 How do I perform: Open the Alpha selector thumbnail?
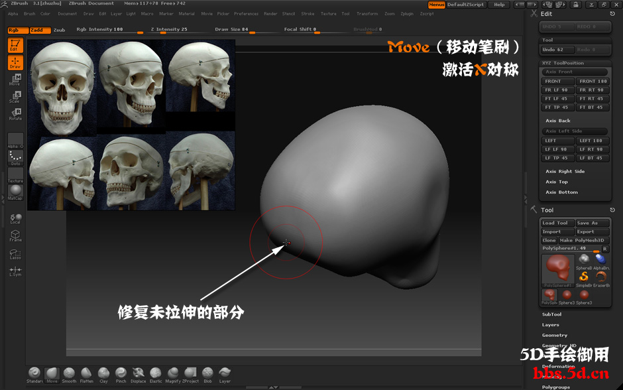click(15, 141)
